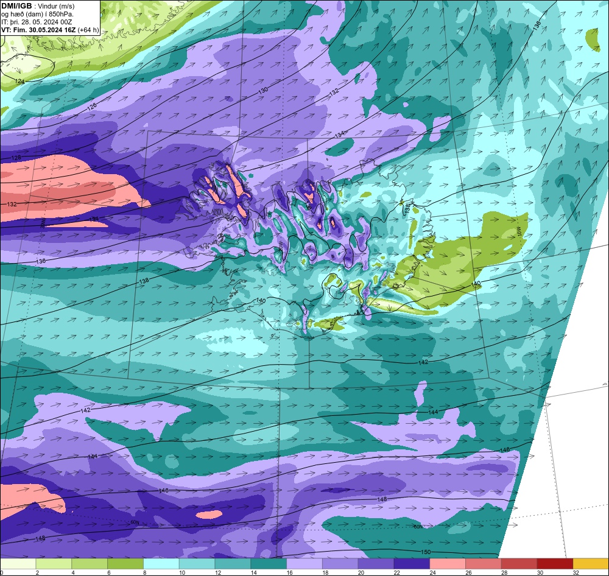Click the '128' height contour label

pyautogui.click(x=16, y=158)
